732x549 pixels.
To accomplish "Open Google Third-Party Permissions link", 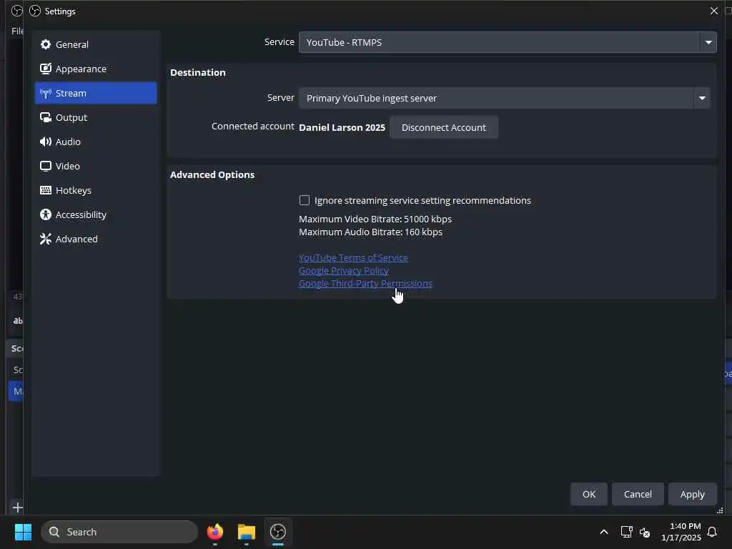I will 365,283.
